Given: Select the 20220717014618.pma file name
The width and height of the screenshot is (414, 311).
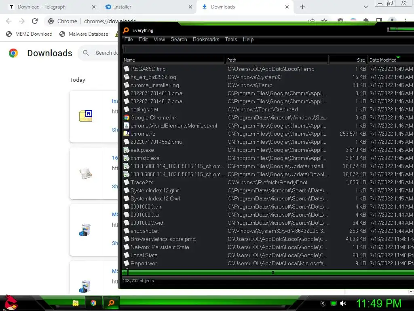Looking at the screenshot, I should tap(156, 94).
